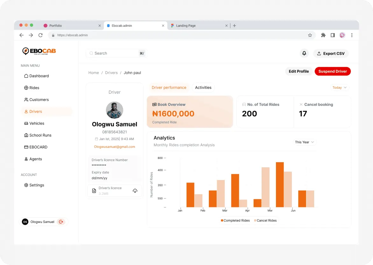The image size is (373, 265).
Task: Click the notification bell icon
Action: [x=304, y=53]
